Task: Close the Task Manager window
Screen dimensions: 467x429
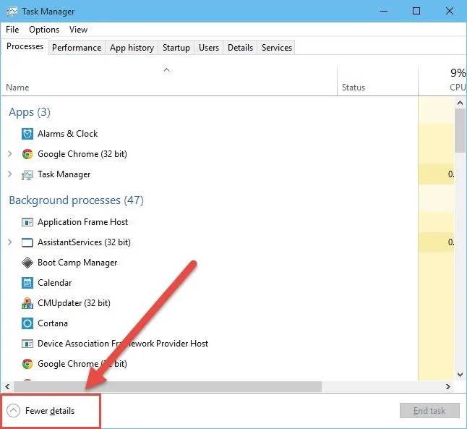Action: click(x=449, y=12)
